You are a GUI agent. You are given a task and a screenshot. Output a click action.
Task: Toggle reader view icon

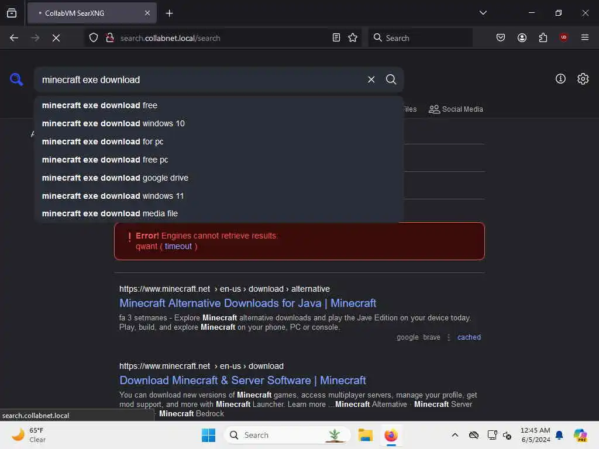336,37
